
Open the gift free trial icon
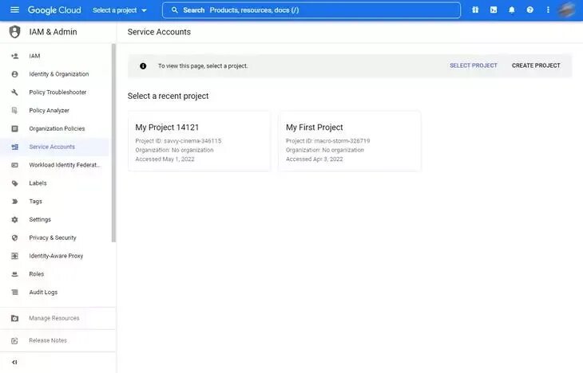tap(475, 10)
